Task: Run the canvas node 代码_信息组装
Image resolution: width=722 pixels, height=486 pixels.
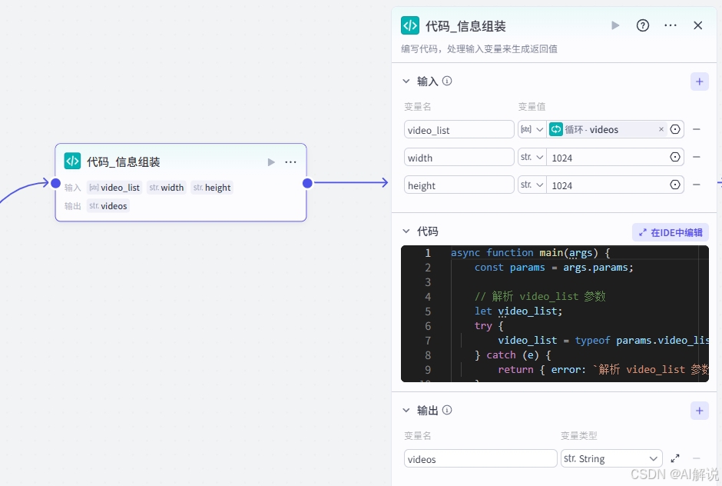Action: pos(271,161)
